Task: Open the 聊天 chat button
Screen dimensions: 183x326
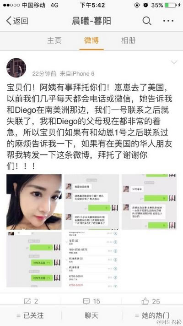Action: click(x=91, y=315)
